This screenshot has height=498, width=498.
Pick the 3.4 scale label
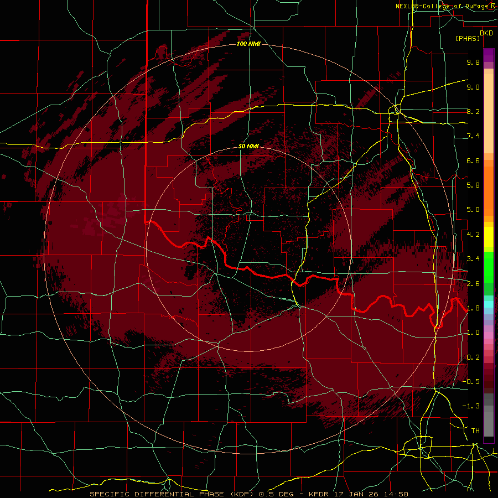coord(473,259)
